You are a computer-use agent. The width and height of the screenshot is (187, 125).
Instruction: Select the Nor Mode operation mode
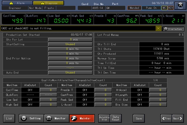(35, 8)
